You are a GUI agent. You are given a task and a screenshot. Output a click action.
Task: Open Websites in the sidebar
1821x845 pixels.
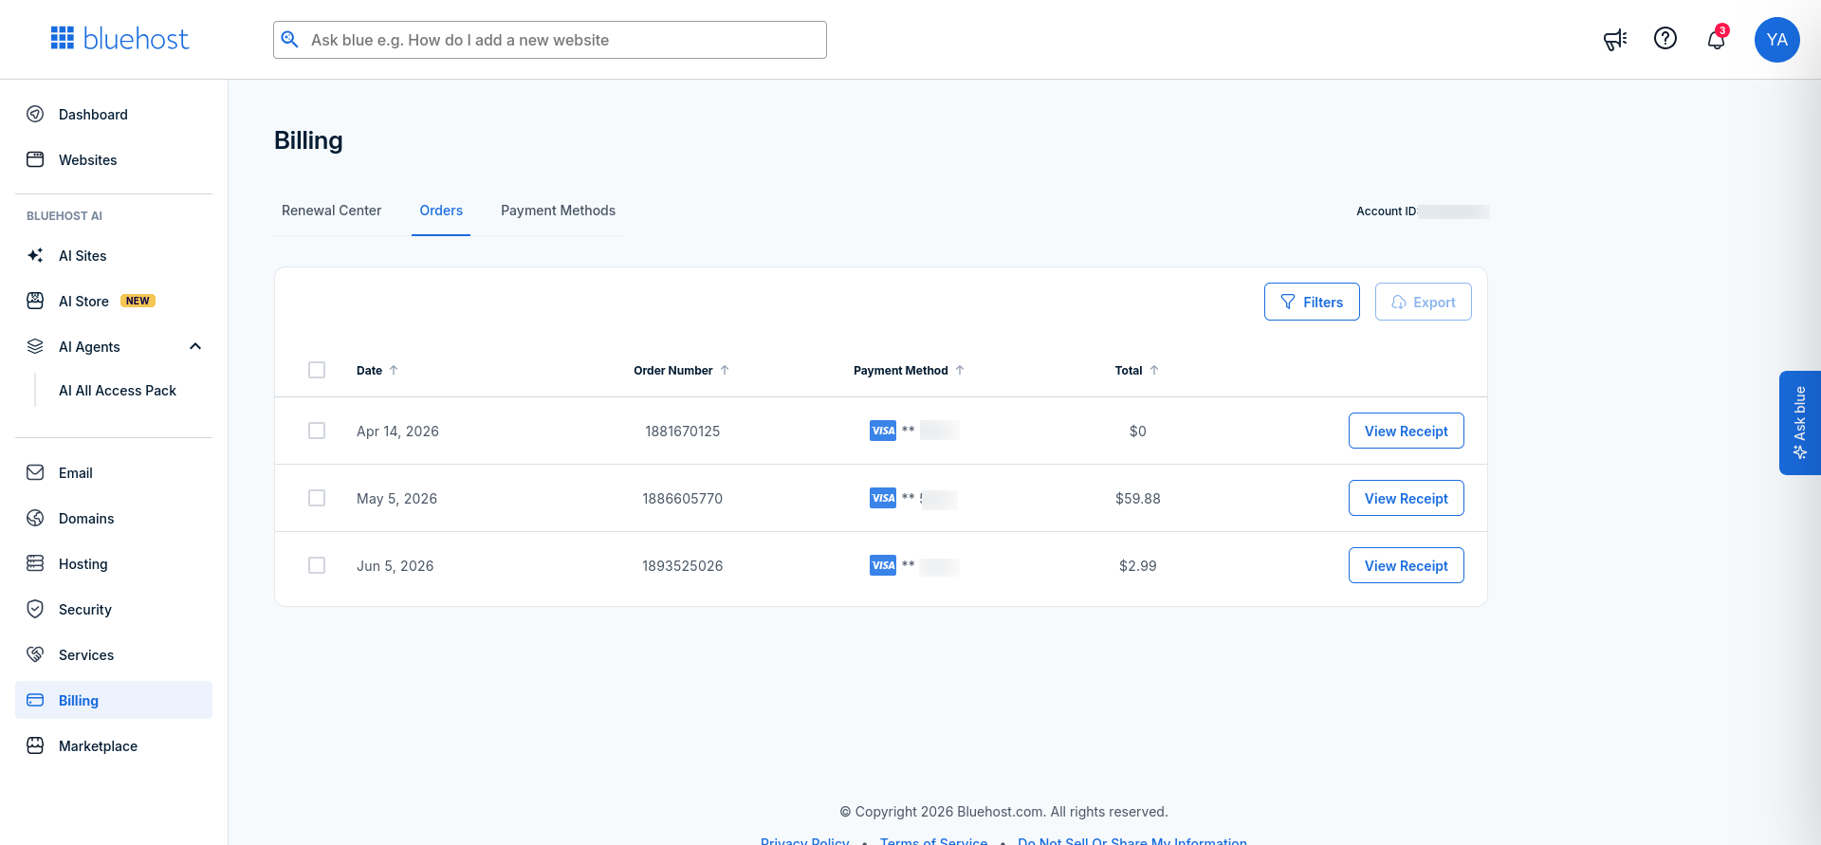pos(114,160)
